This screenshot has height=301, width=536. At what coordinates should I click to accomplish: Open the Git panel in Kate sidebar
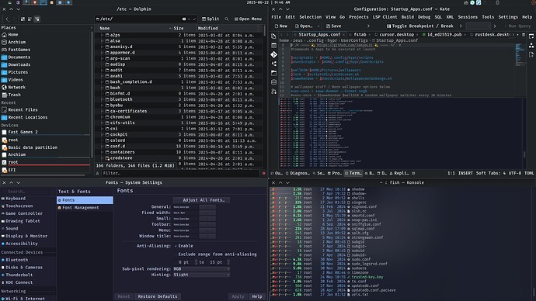coord(273,54)
